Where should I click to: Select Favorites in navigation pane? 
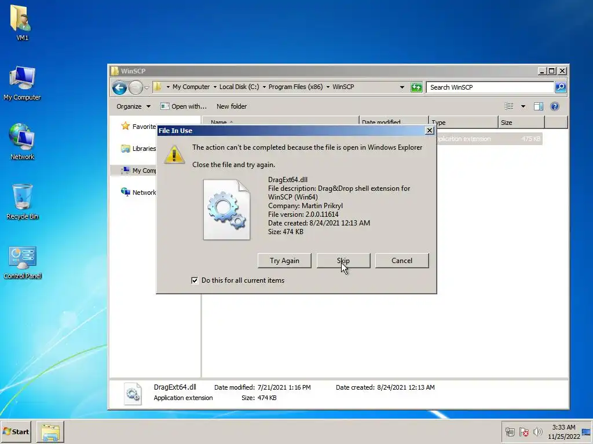click(138, 127)
